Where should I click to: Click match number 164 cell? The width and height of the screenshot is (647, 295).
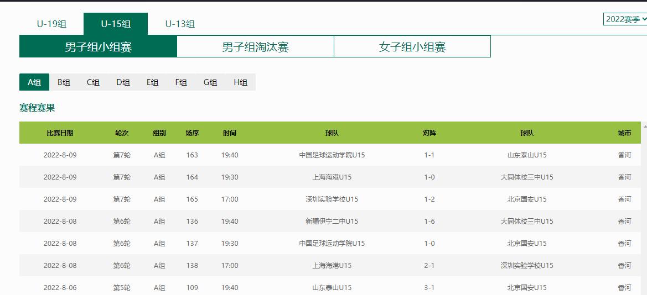(192, 177)
